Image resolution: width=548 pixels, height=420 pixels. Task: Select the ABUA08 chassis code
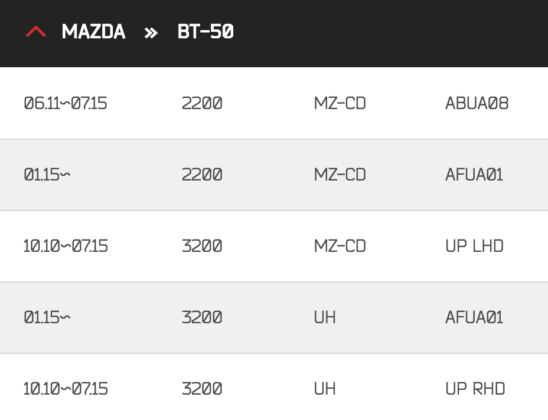(x=477, y=103)
